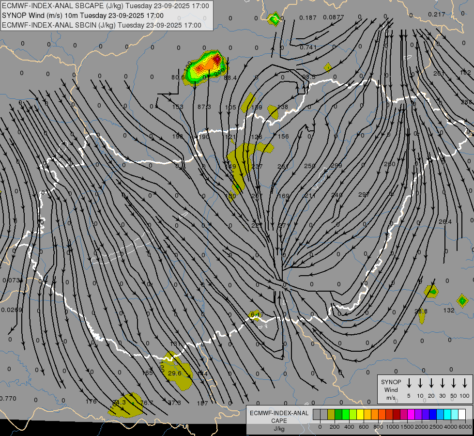Click the map value 26.4
This screenshot has height=436, width=474.
coord(445,222)
